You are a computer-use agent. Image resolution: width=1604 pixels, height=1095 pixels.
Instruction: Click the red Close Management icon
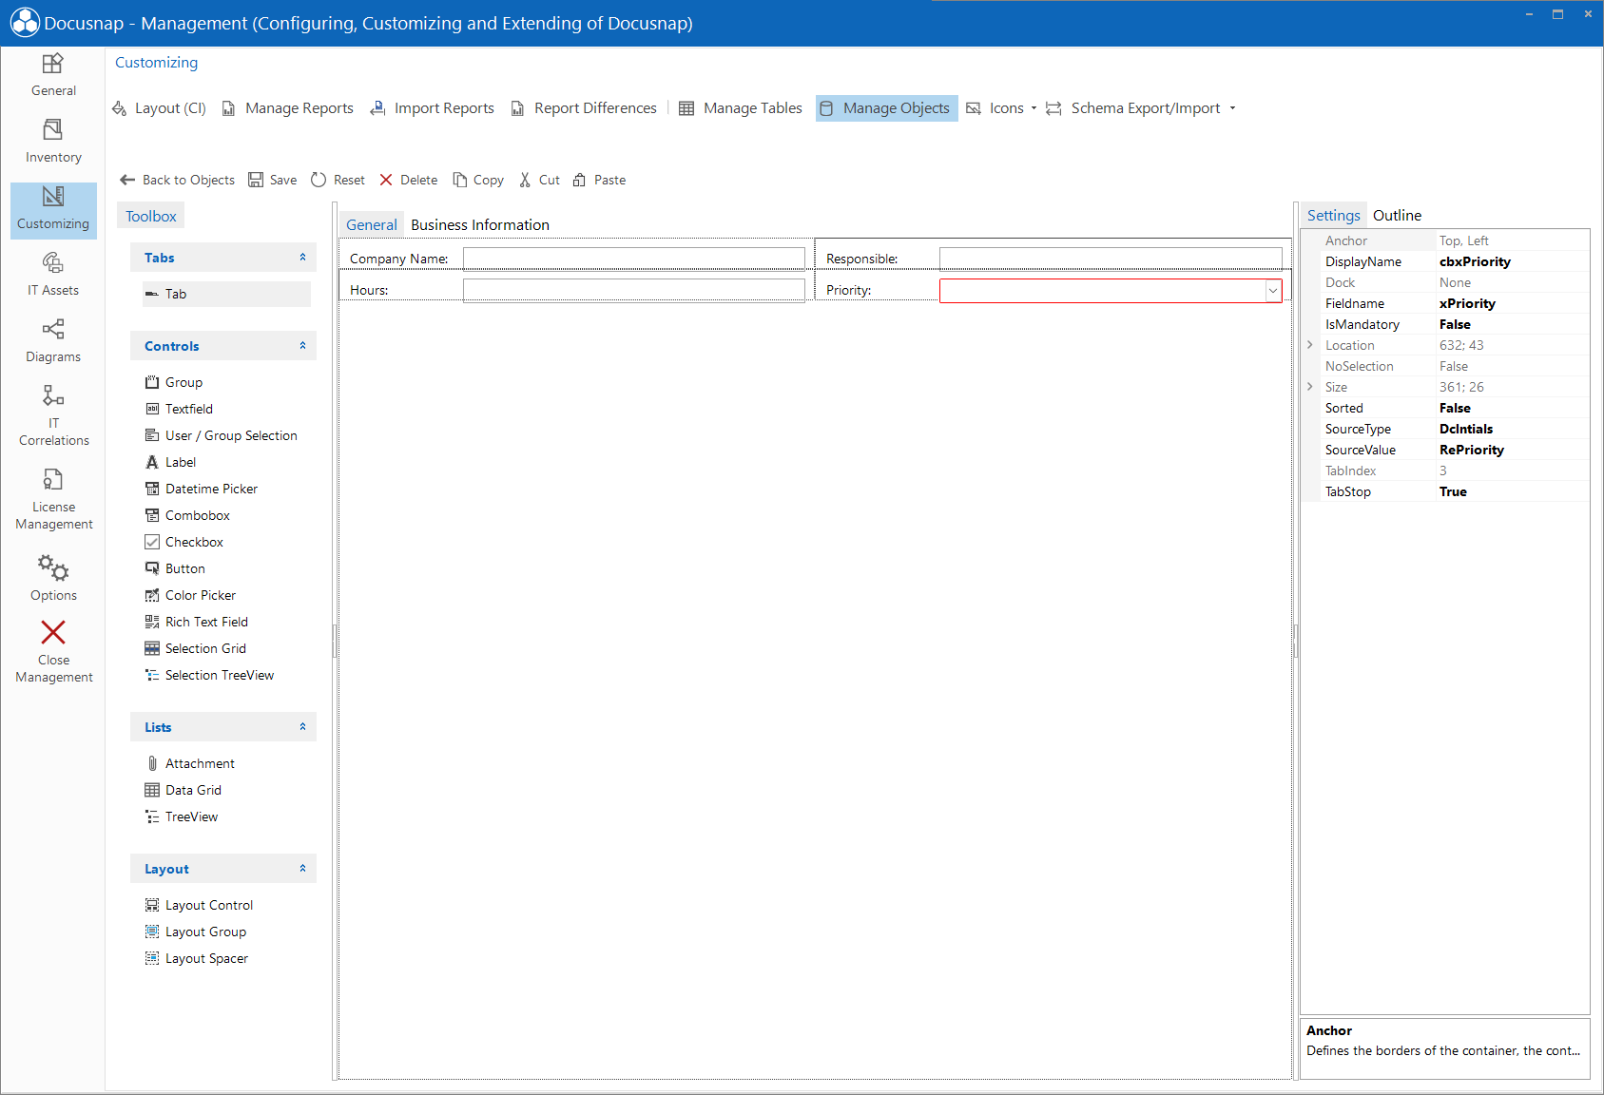(x=53, y=633)
